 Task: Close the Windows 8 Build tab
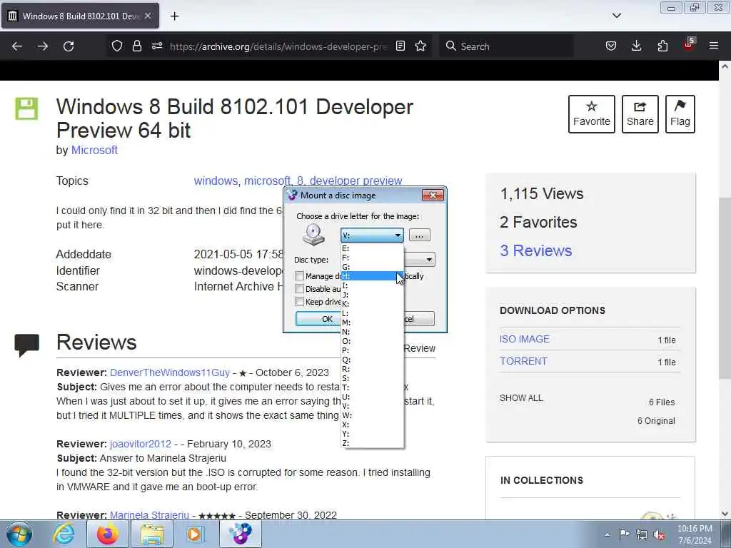click(148, 16)
